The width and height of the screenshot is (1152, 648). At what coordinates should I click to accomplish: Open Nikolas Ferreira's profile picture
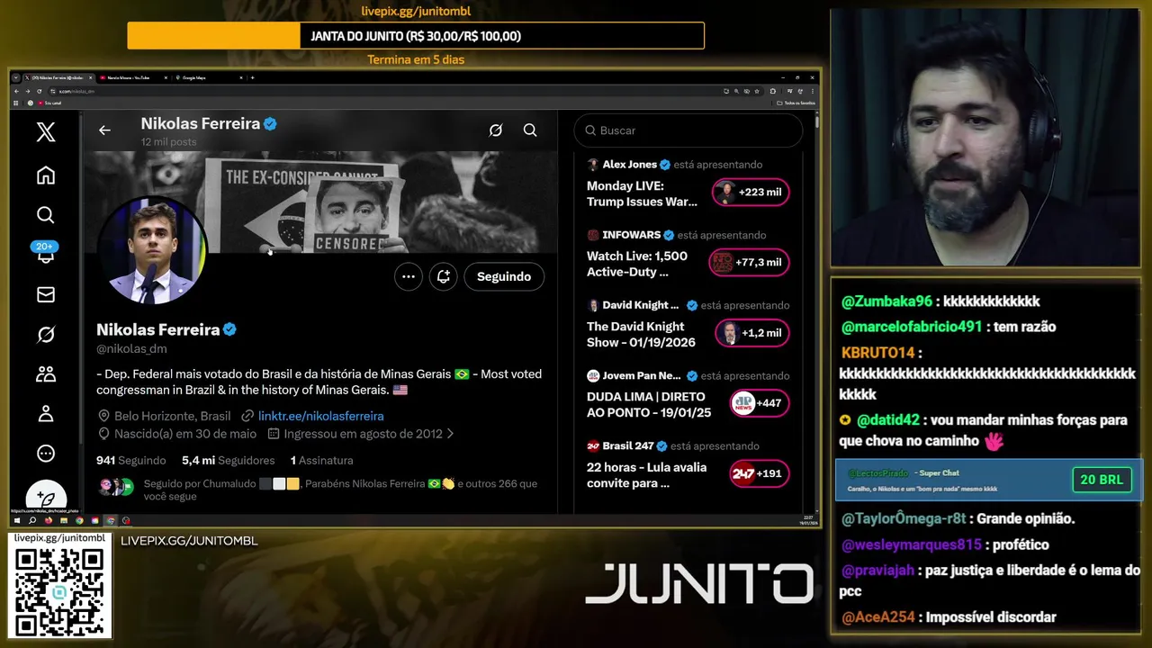[x=152, y=250]
